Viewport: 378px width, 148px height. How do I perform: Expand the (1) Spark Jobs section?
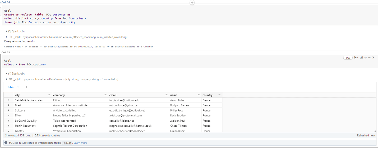coord(7,74)
